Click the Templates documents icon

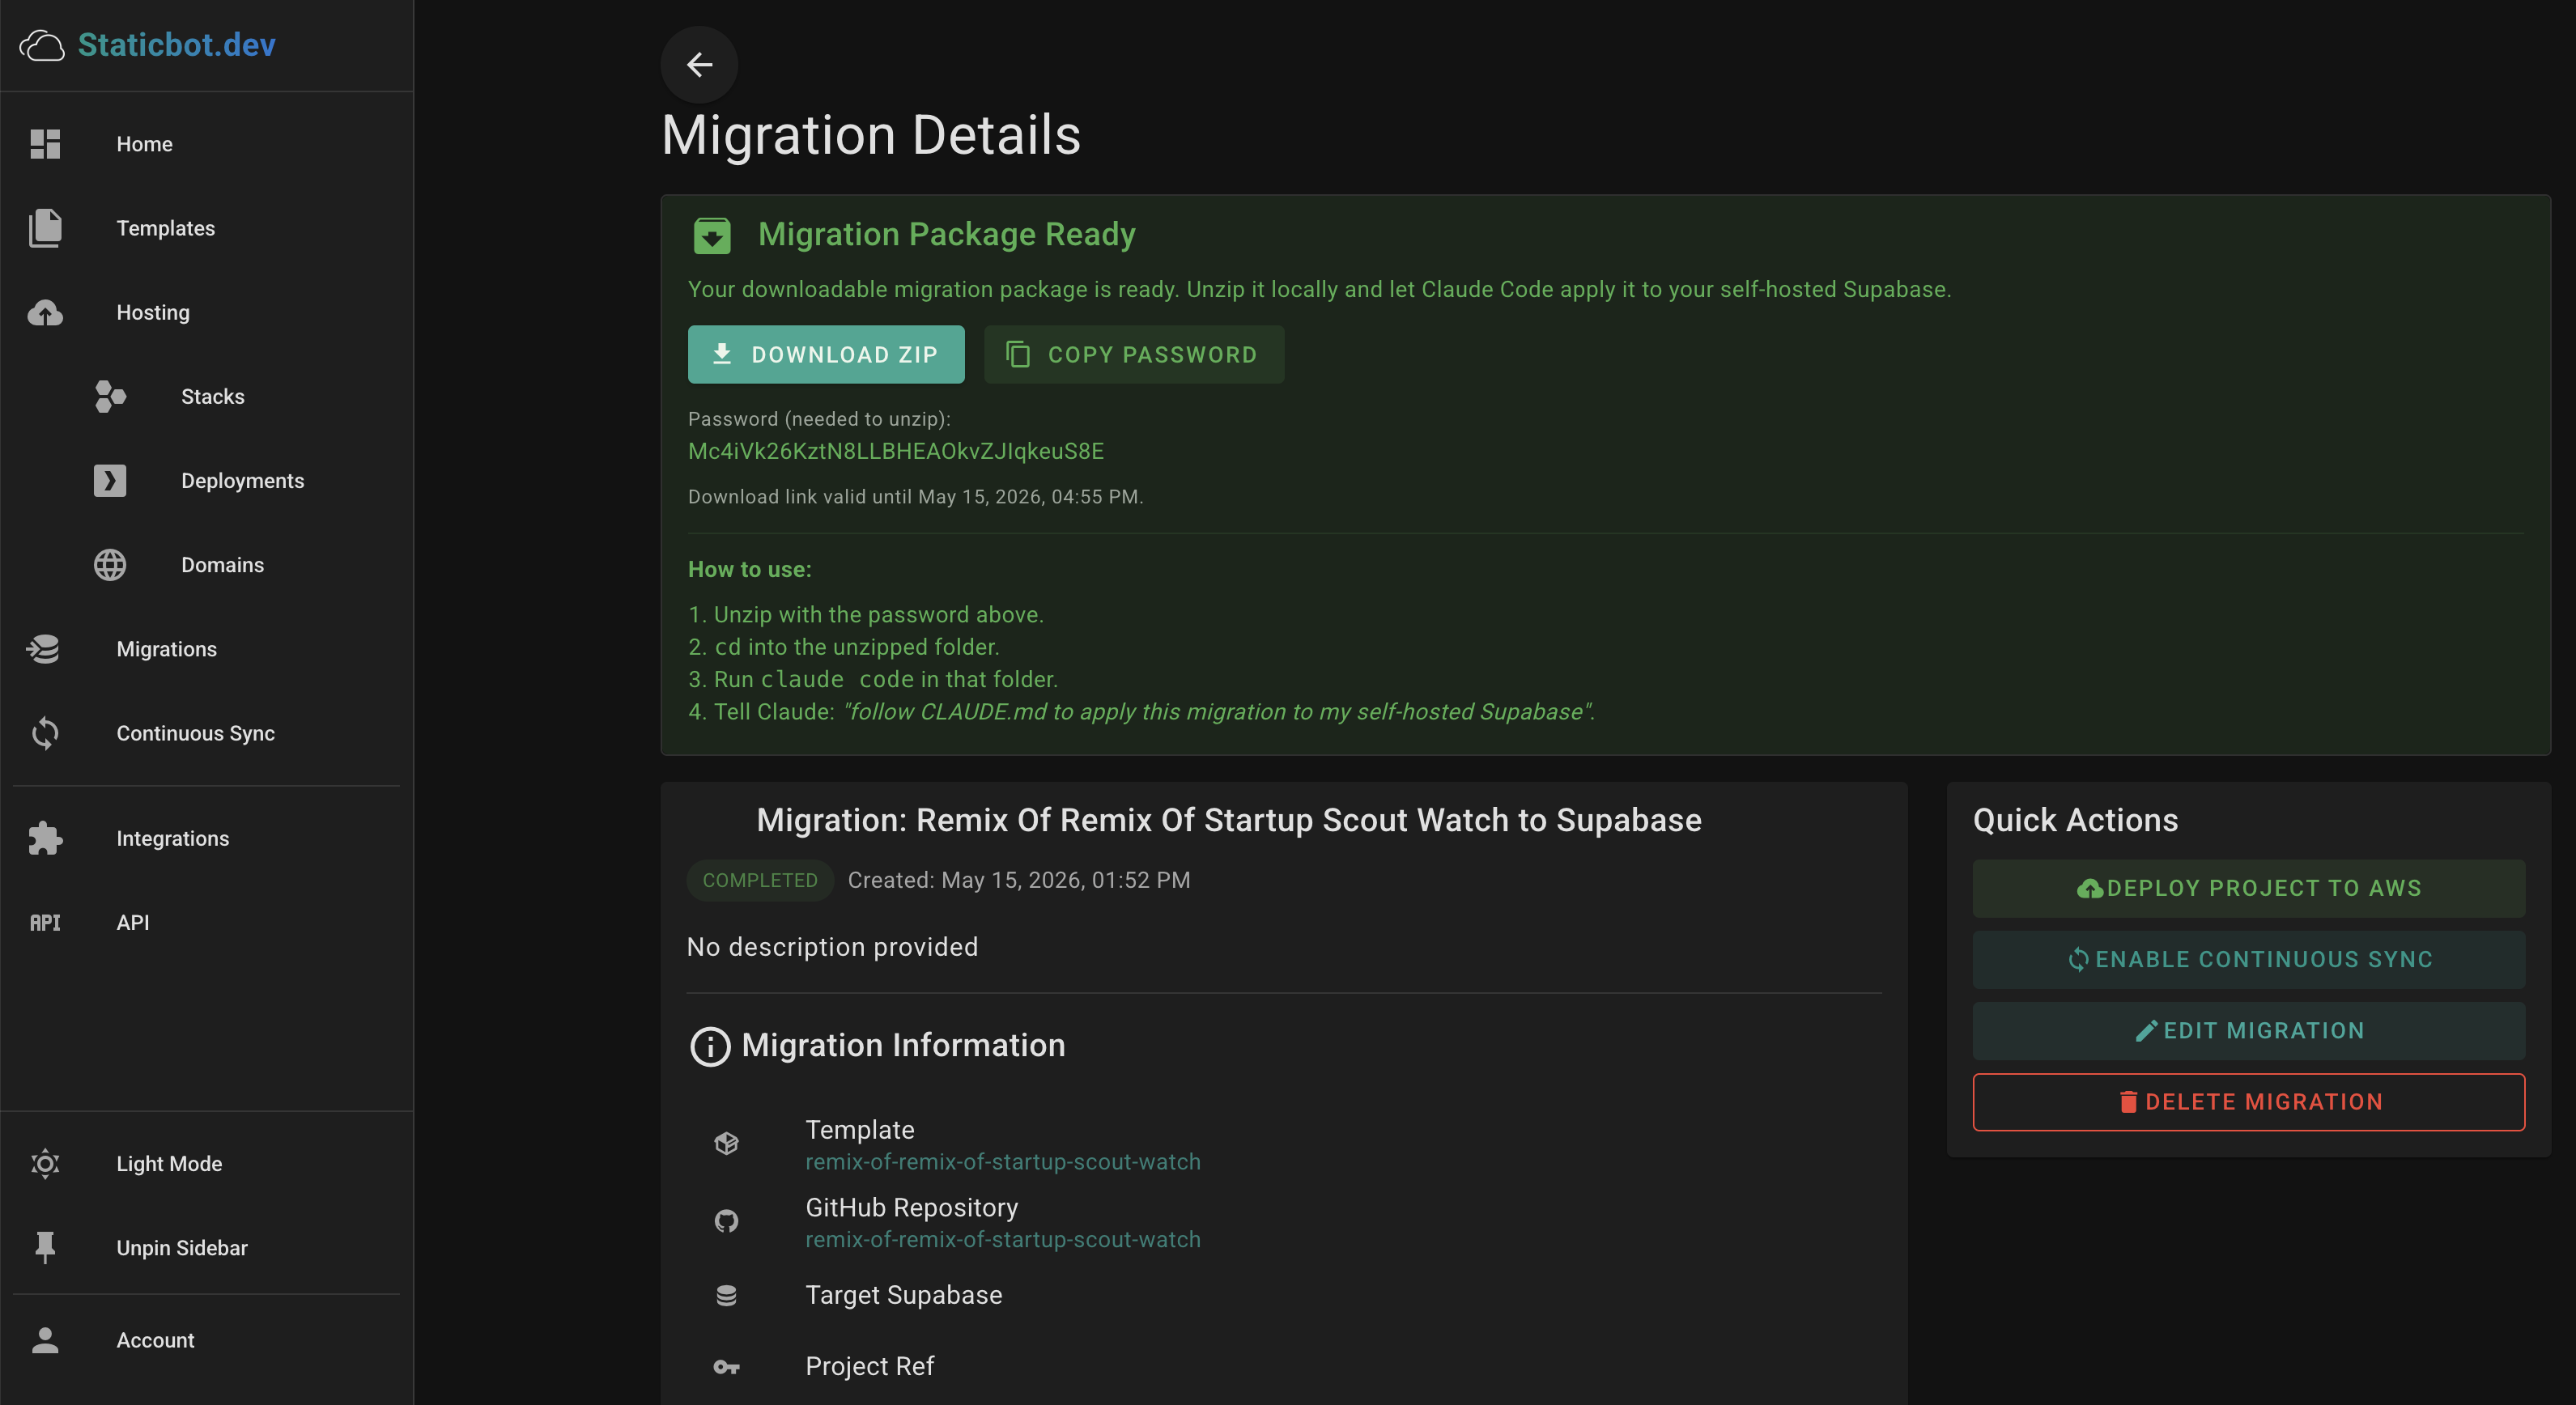[45, 228]
